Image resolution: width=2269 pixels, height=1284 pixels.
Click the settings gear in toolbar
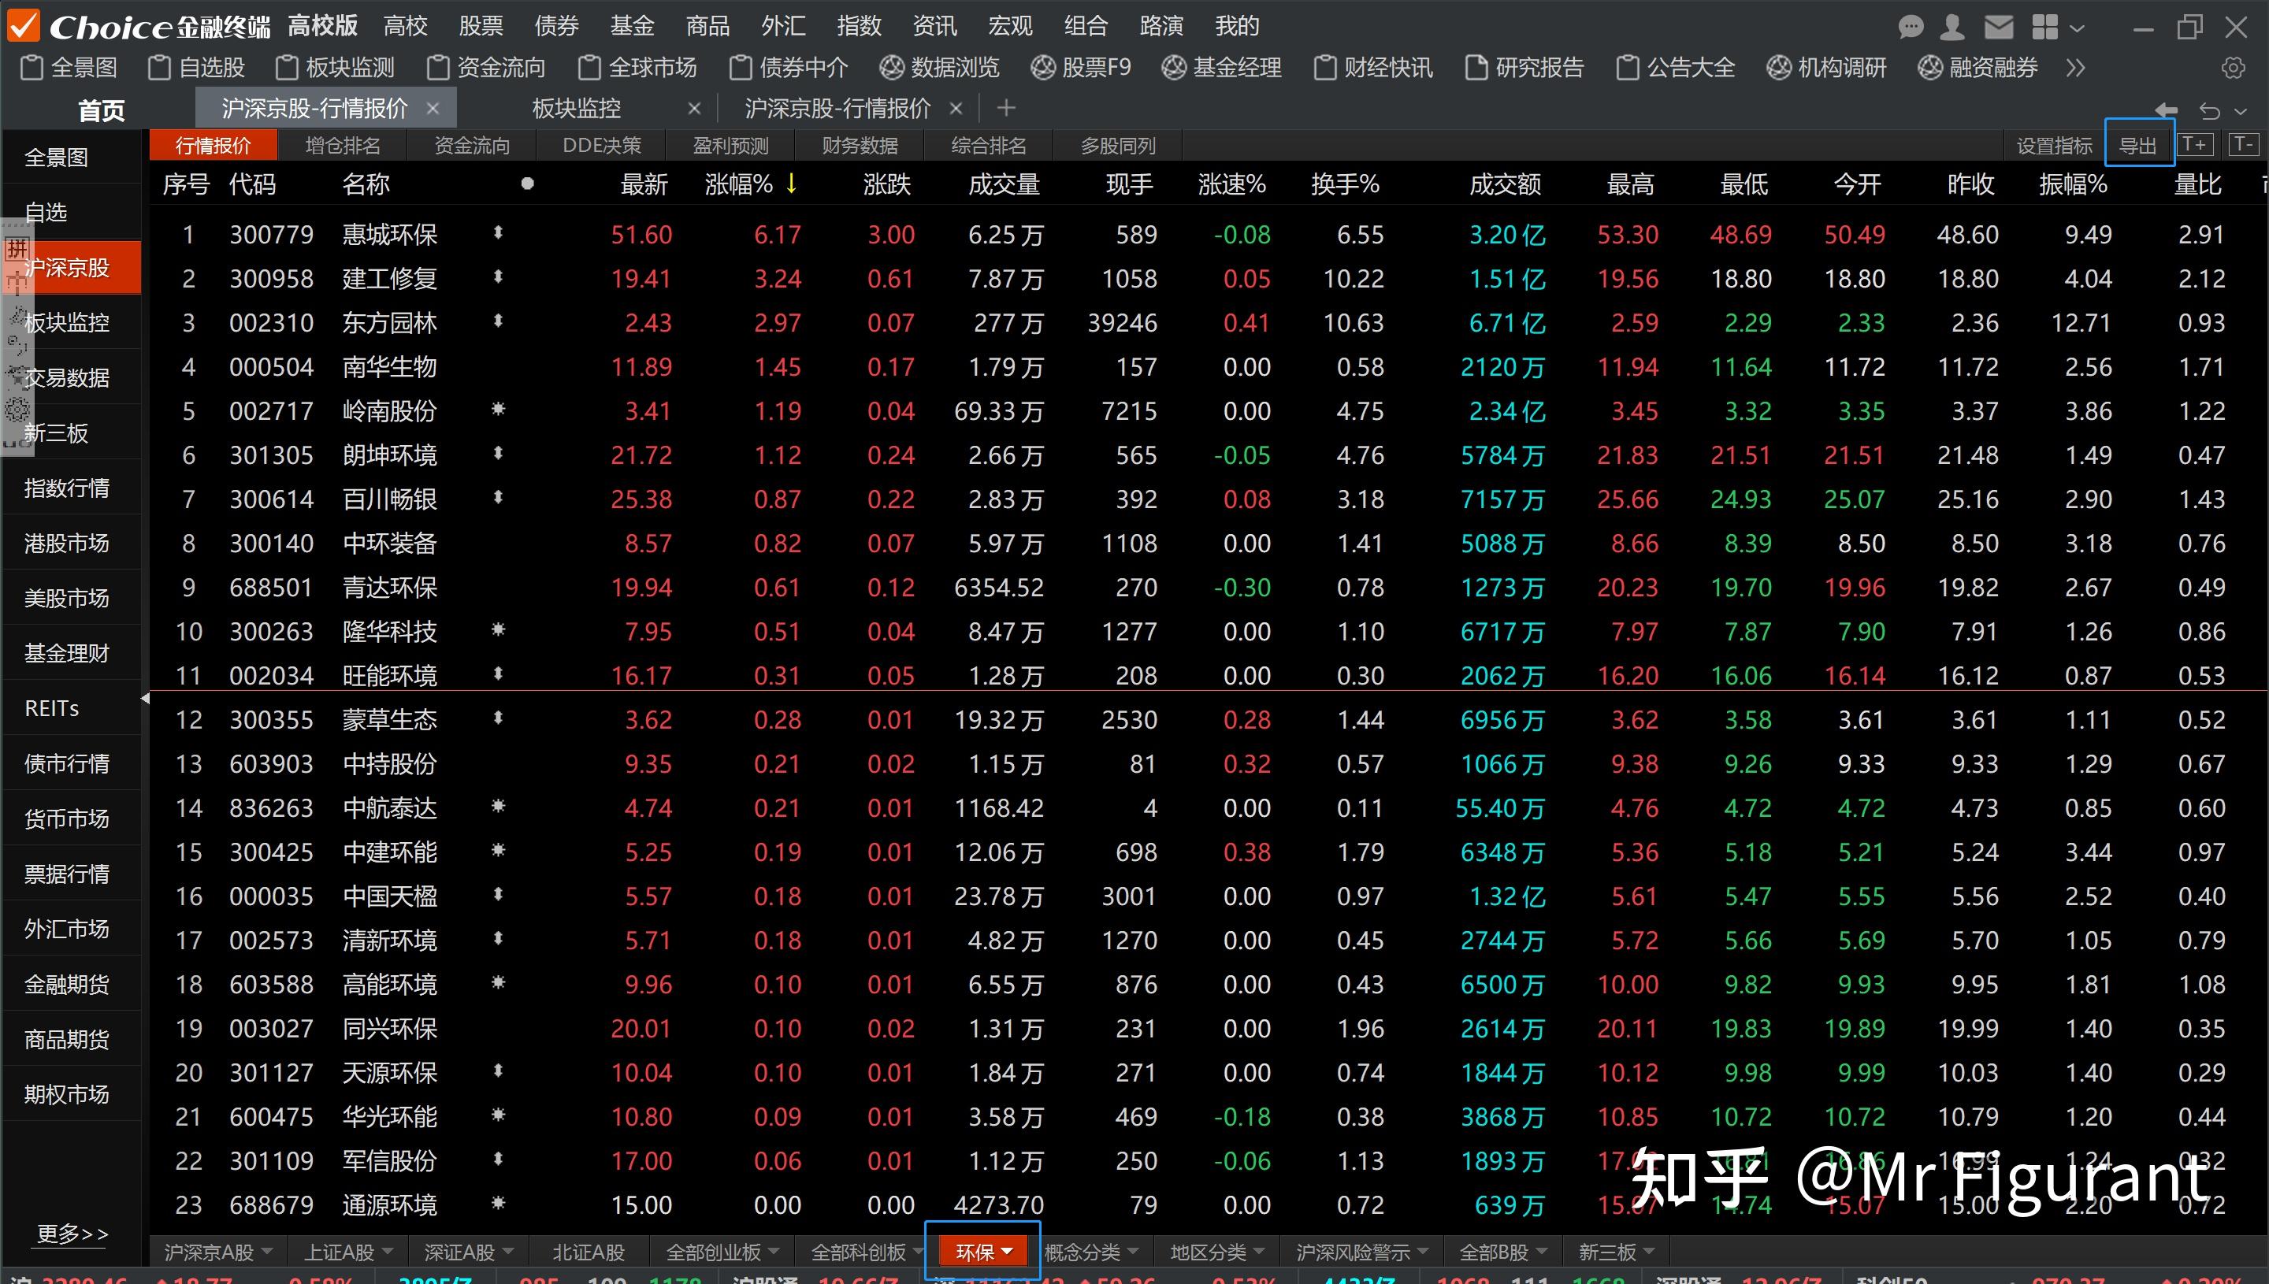pyautogui.click(x=2233, y=68)
